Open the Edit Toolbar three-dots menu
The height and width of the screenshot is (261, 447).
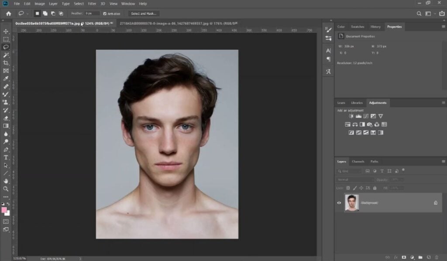click(6, 197)
